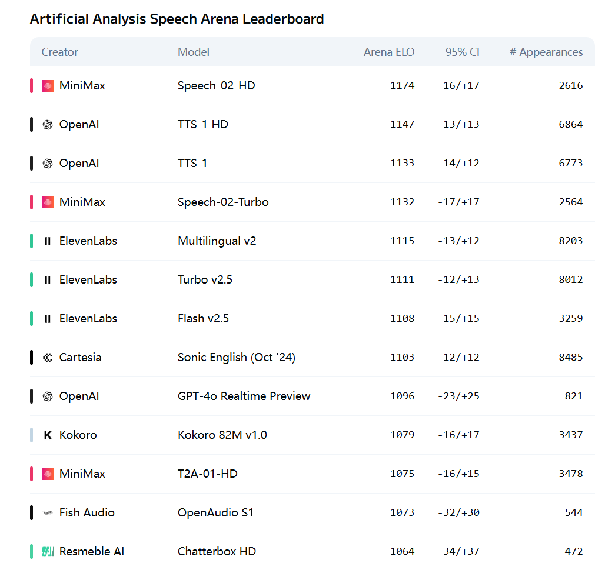The height and width of the screenshot is (570, 615).
Task: Open the Sonic English (Oct '24) model entry
Action: coord(236,358)
